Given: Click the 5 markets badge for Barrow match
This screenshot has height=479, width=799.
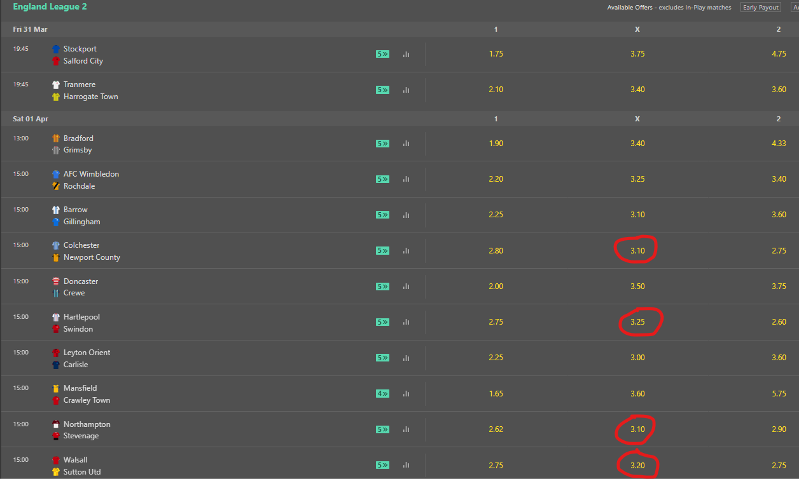Looking at the screenshot, I should click(x=382, y=215).
